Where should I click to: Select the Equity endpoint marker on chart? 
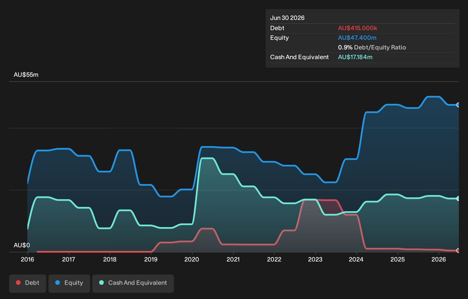tap(458, 105)
